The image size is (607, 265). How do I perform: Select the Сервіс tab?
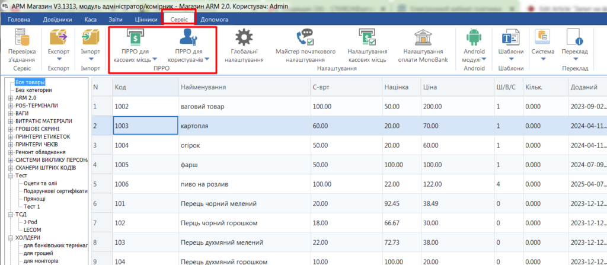[x=179, y=20]
